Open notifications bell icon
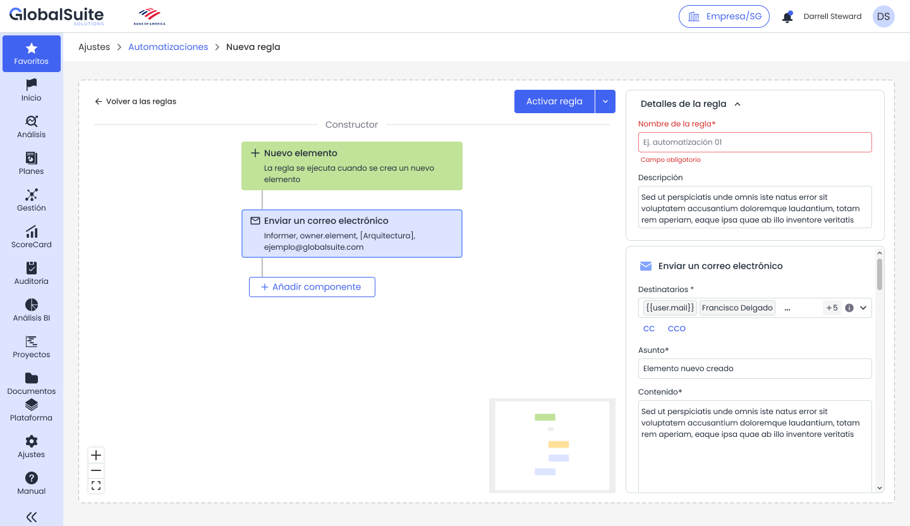This screenshot has height=526, width=910. (x=787, y=16)
